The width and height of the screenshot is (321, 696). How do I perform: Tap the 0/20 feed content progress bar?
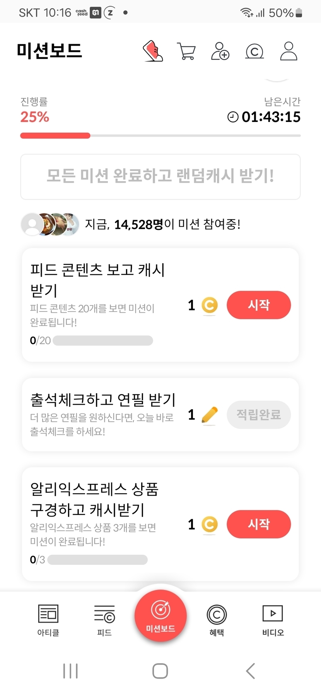click(x=102, y=341)
